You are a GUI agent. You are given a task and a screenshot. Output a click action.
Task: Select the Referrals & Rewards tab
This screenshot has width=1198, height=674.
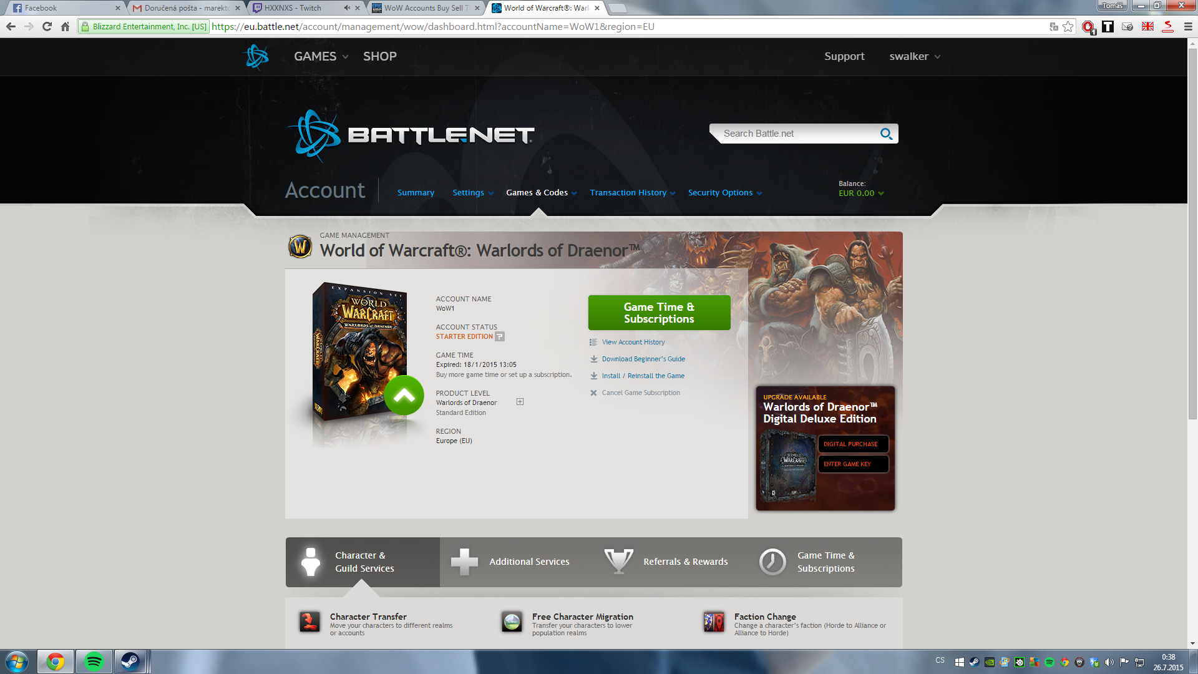pyautogui.click(x=671, y=562)
